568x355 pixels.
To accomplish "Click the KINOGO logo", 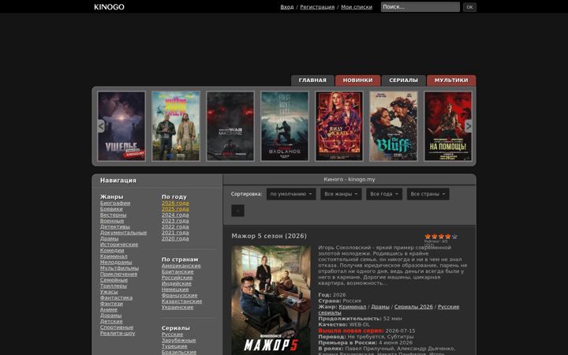I will [109, 7].
